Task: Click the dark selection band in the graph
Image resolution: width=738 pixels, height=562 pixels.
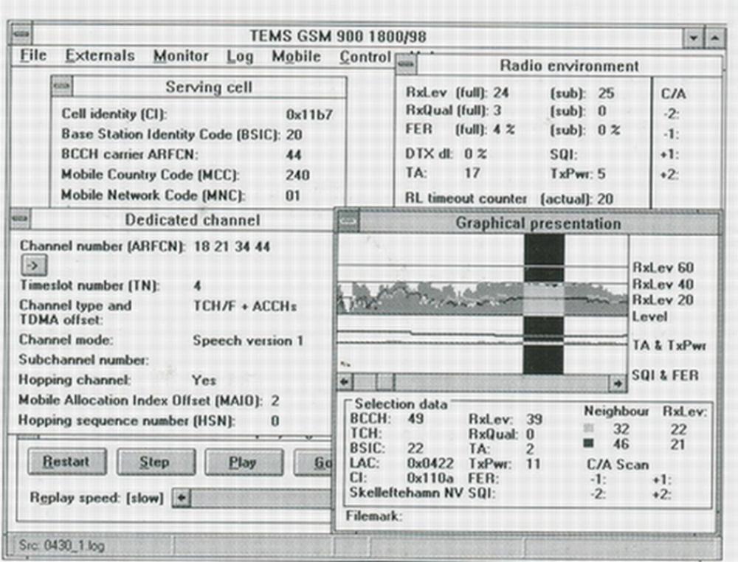Action: 544,304
